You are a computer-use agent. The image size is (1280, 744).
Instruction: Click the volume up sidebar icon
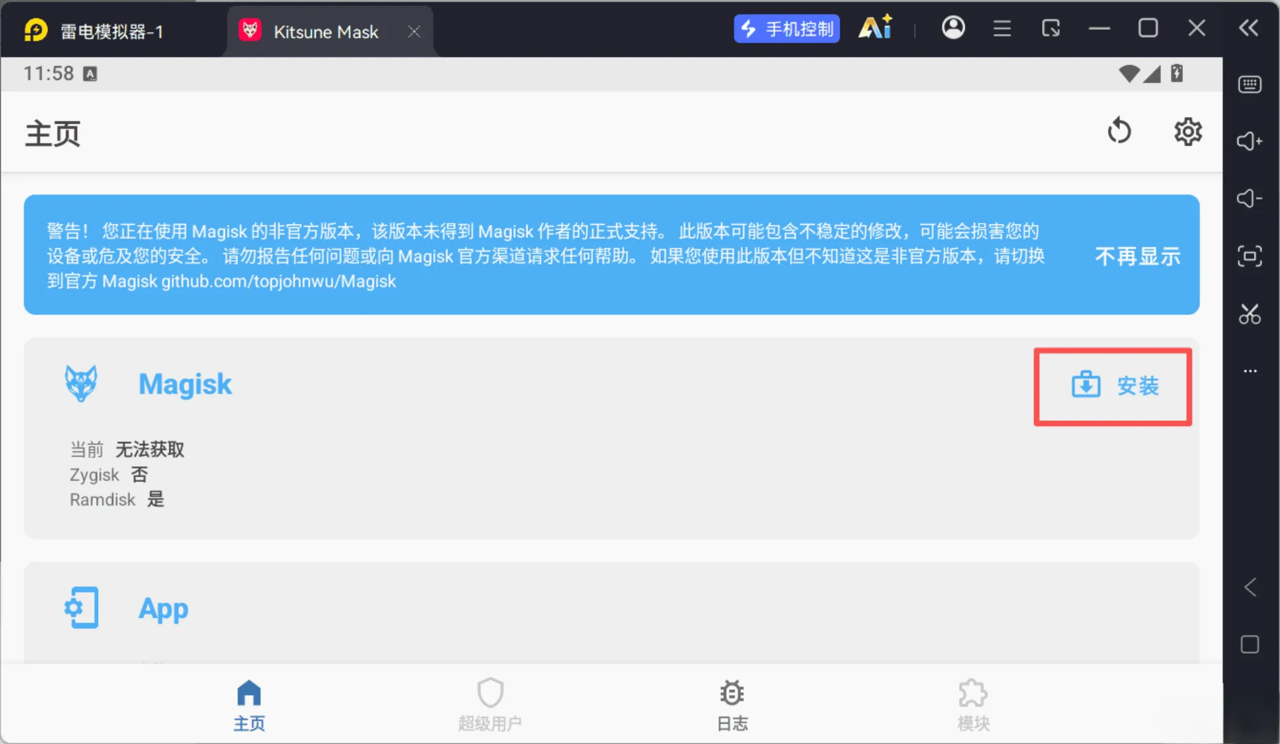coord(1250,141)
